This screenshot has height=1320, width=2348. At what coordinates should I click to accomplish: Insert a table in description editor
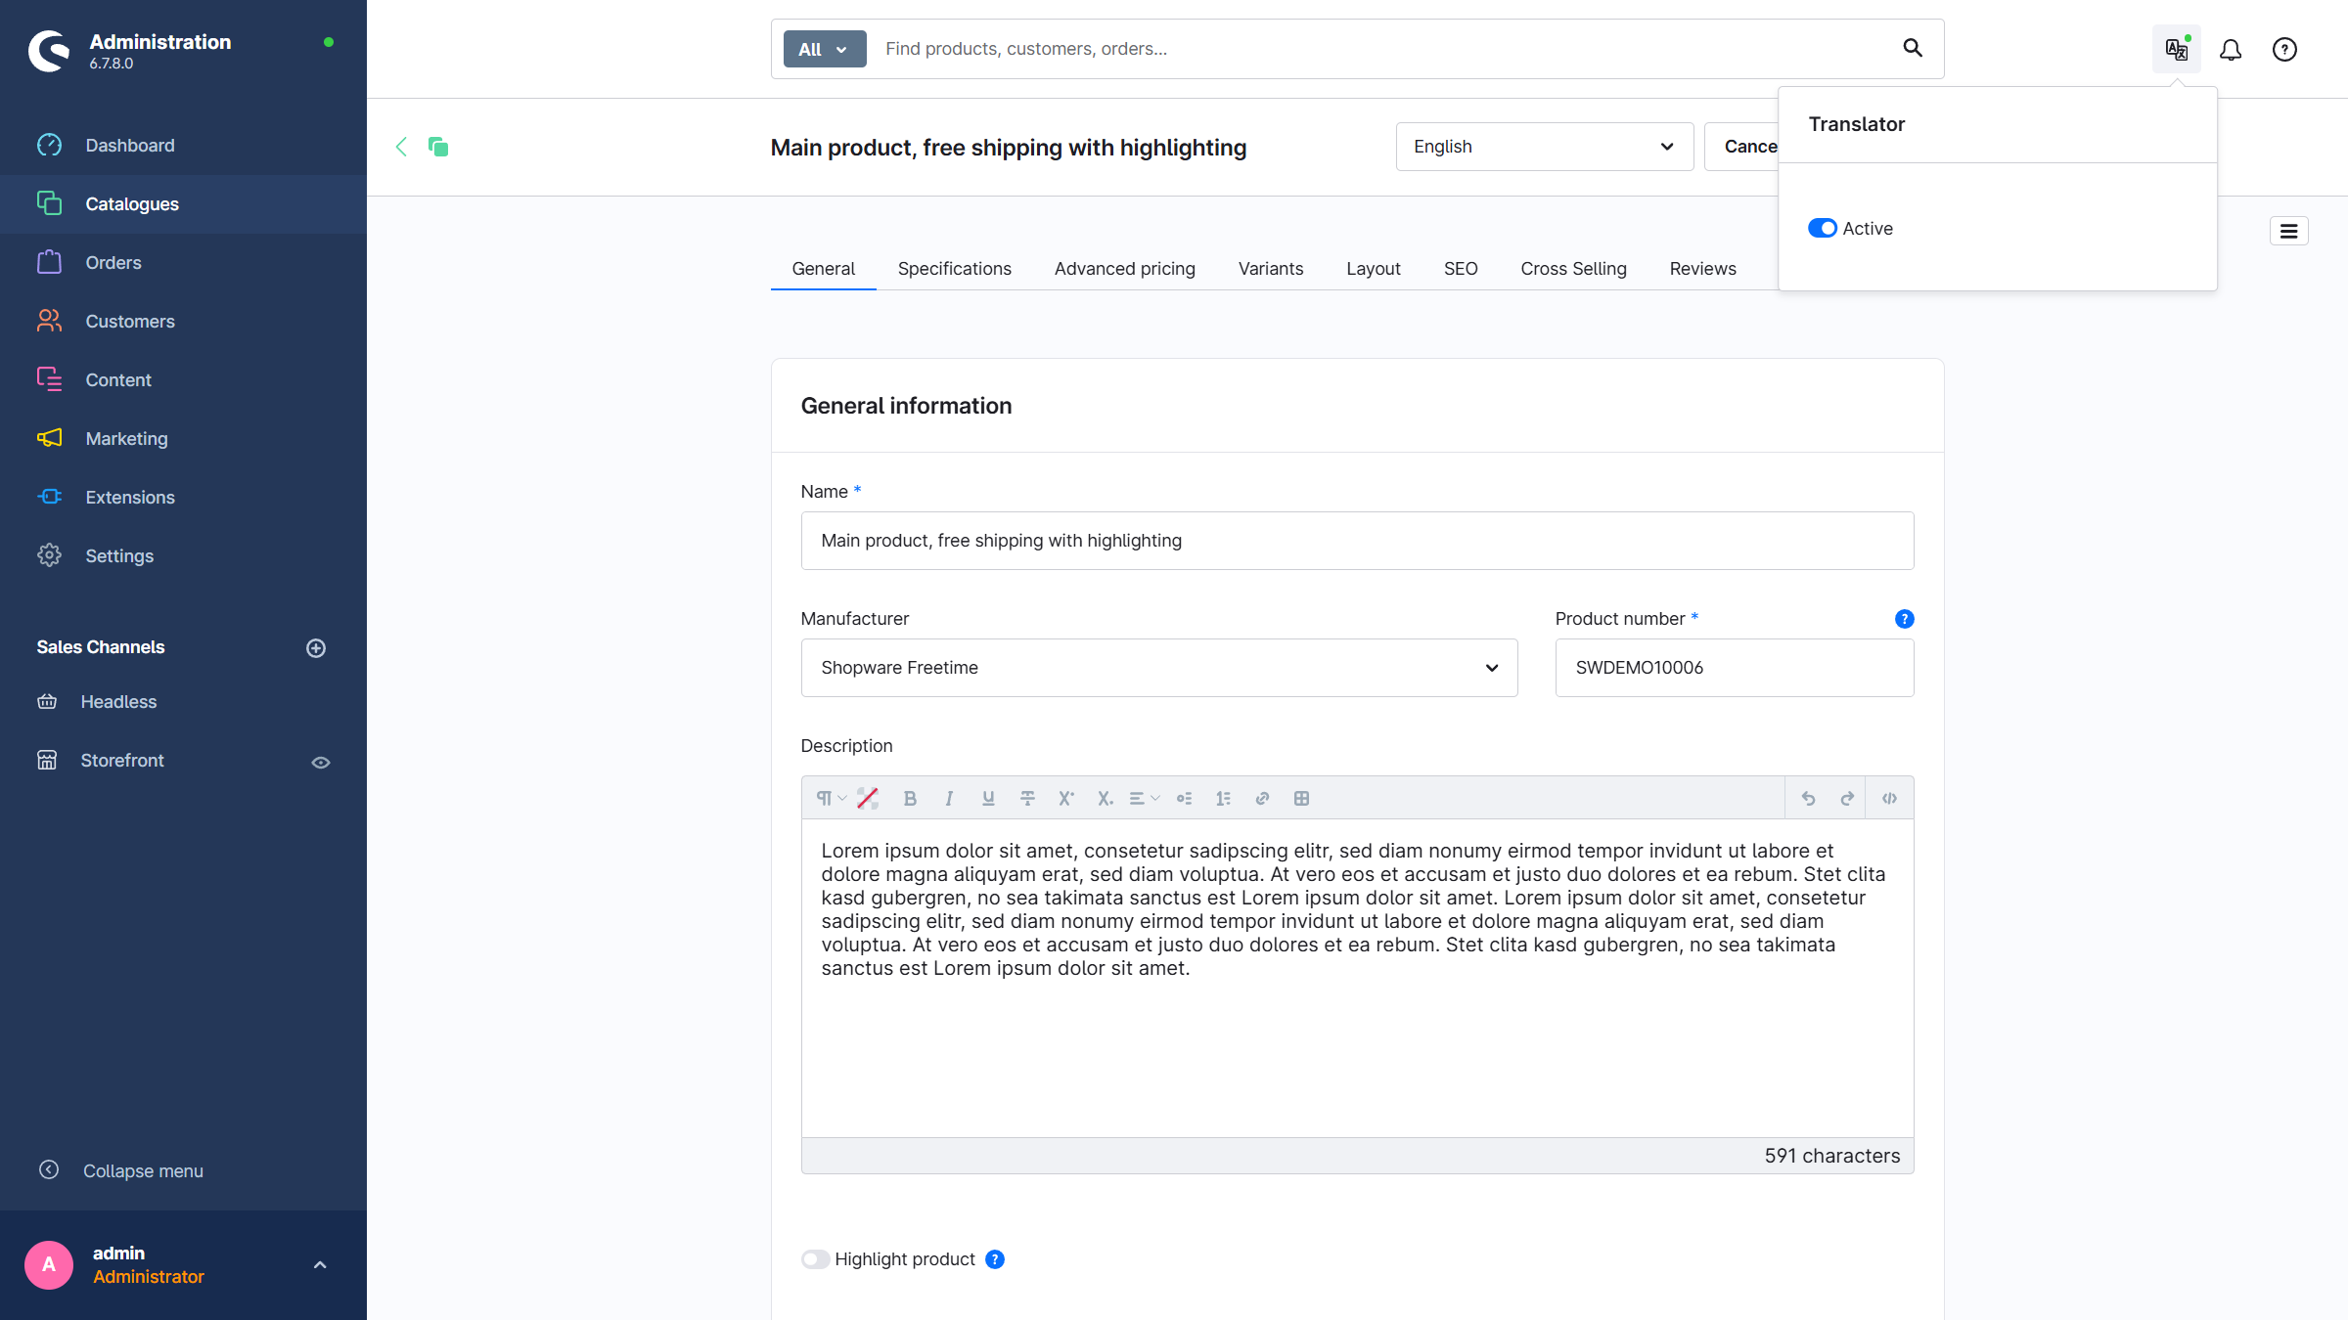point(1301,799)
